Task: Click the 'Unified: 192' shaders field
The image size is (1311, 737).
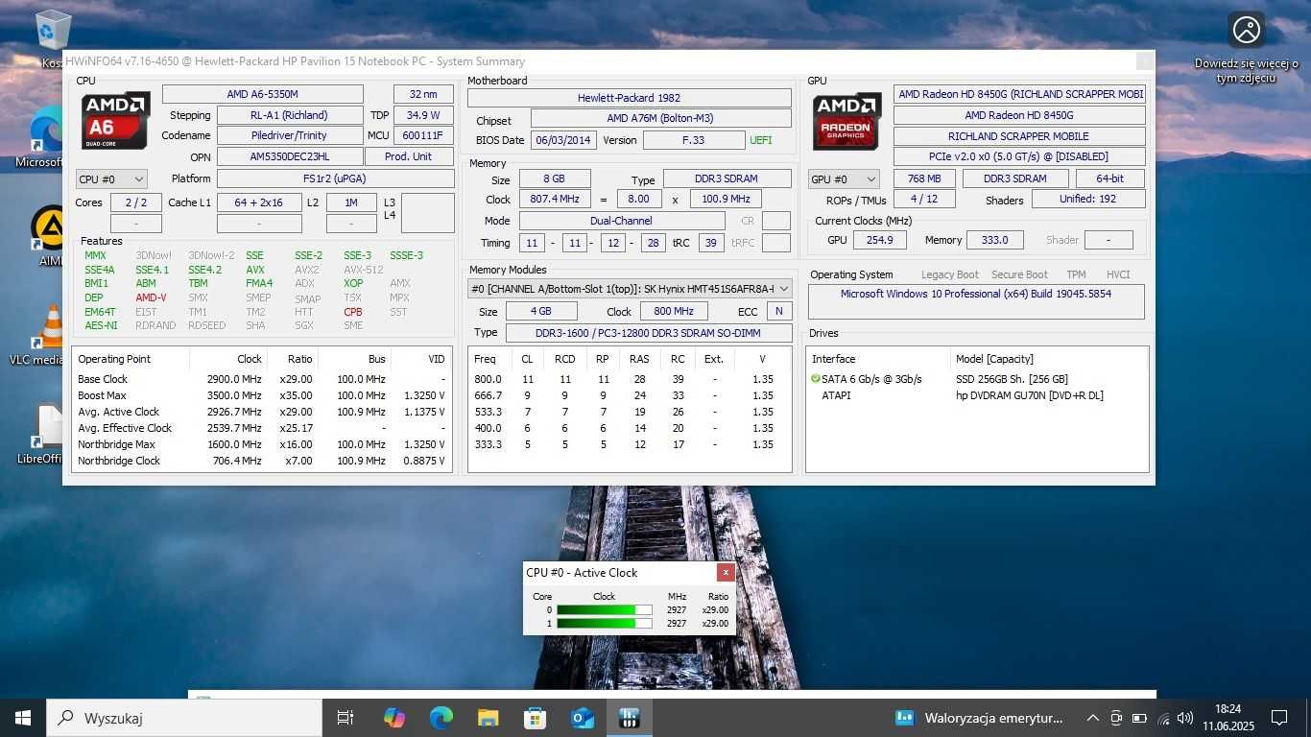Action: tap(1089, 200)
